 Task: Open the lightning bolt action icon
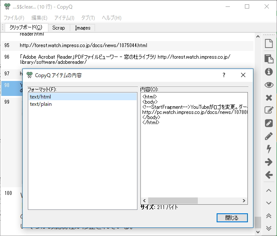coord(269,149)
